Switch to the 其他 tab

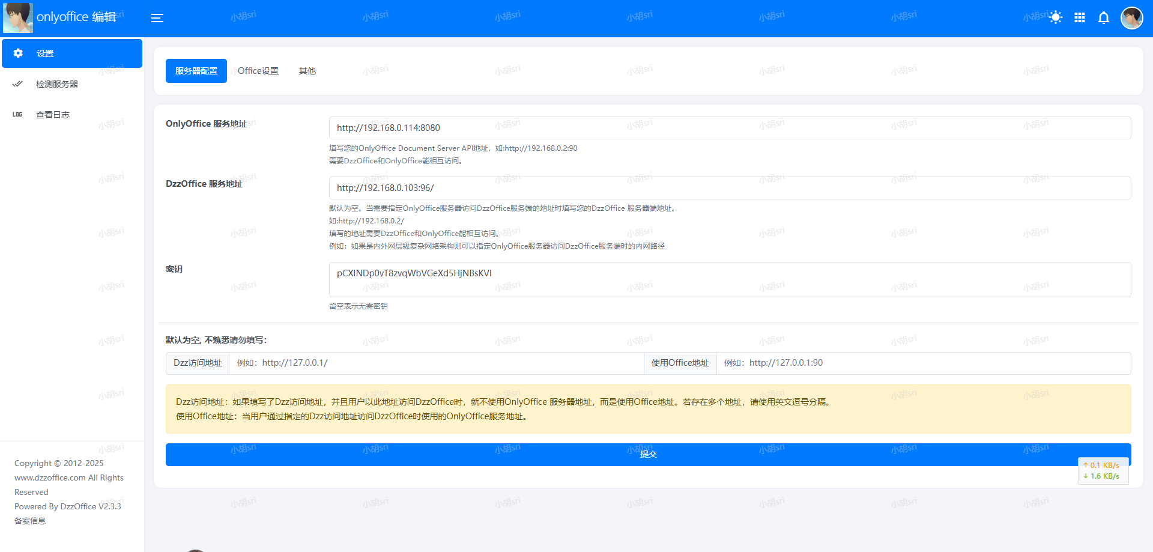coord(307,71)
